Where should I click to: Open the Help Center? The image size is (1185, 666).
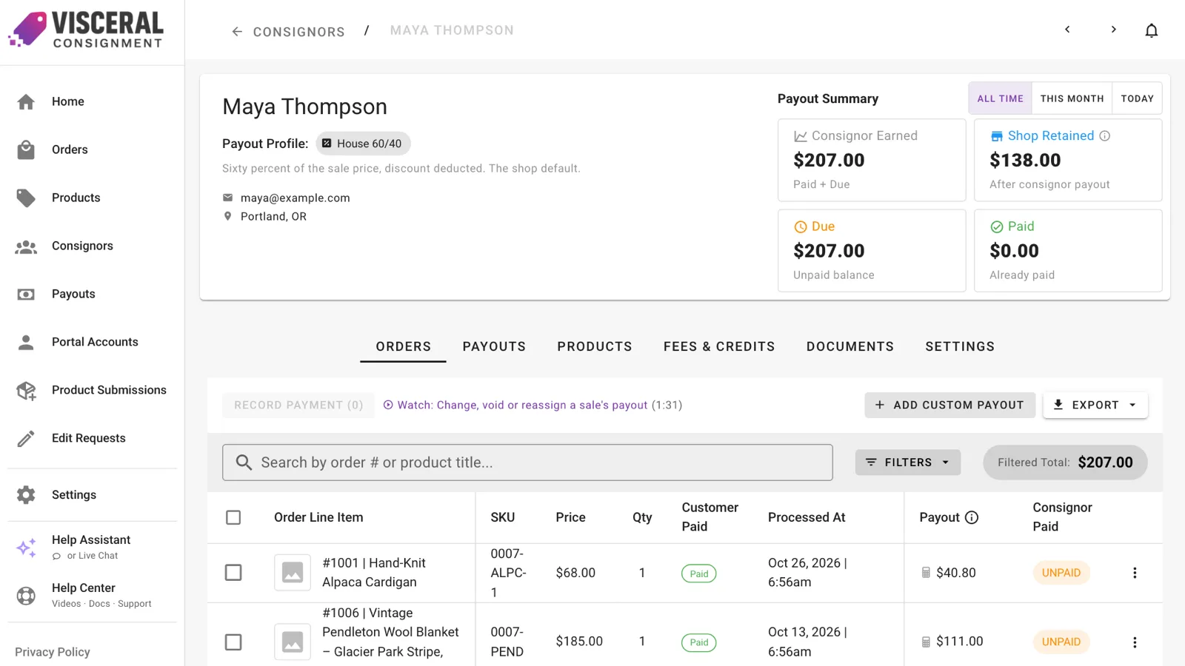pos(92,595)
